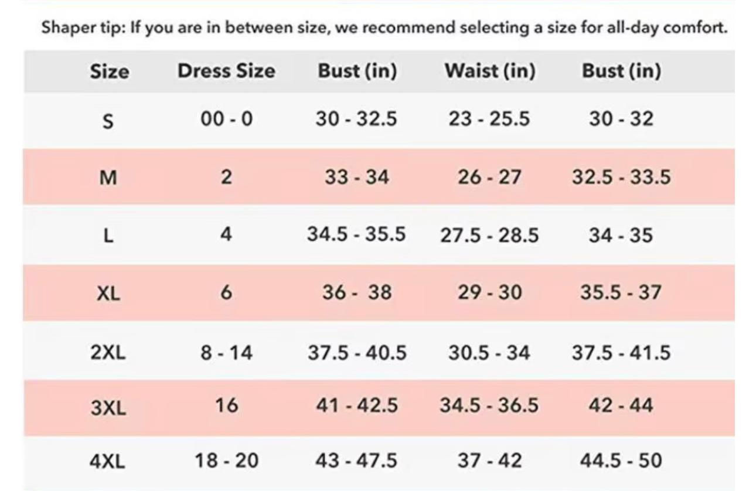Select waist measurement 27.5 - 28.5
756x491 pixels.
(489, 235)
